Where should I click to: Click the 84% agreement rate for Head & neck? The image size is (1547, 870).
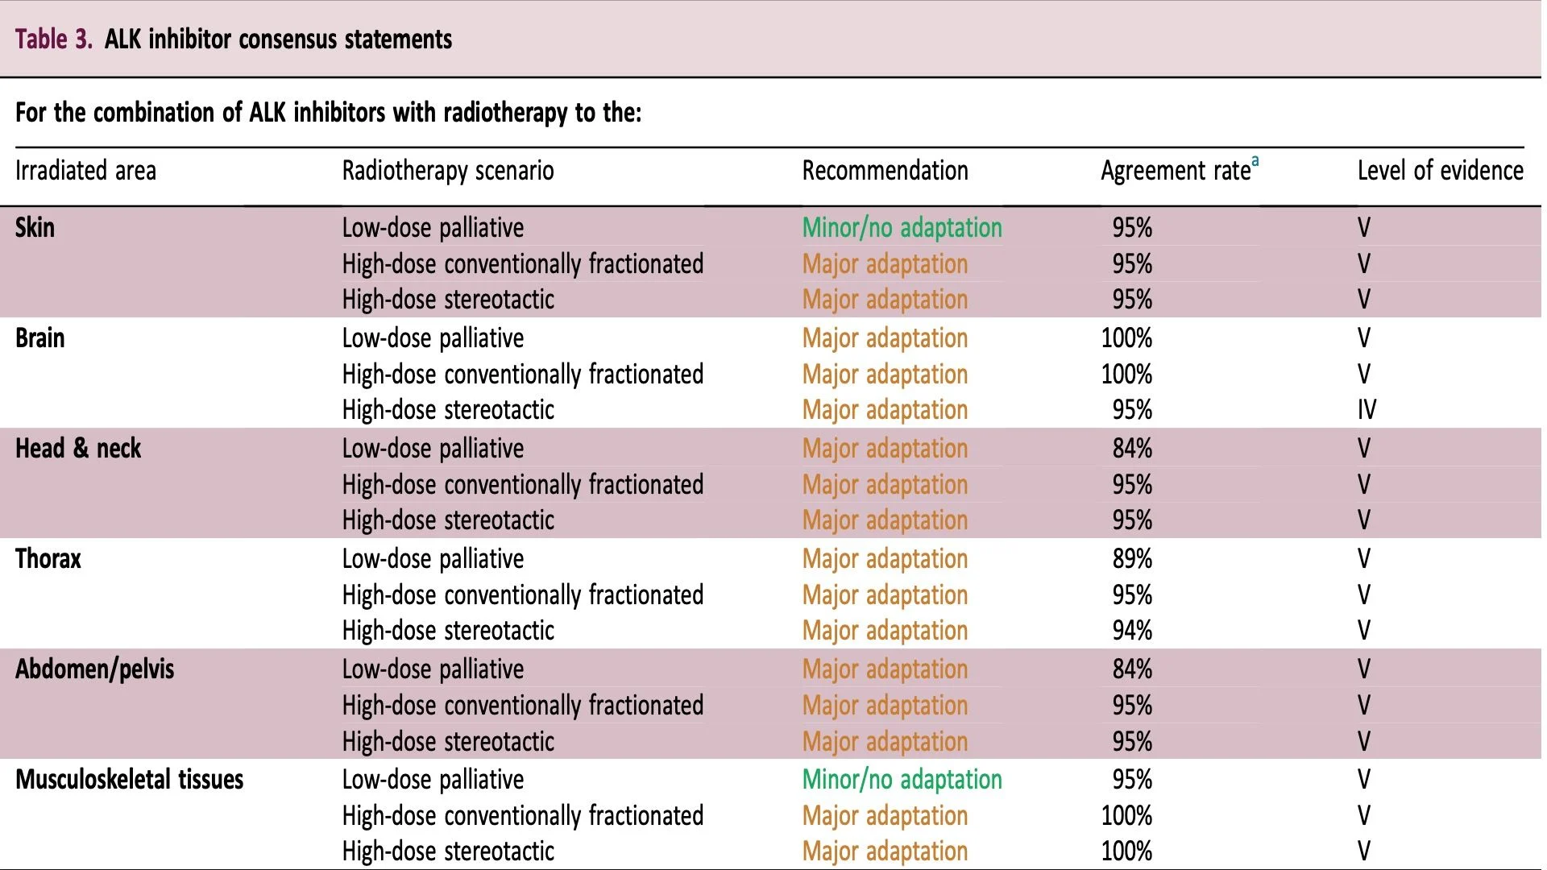(x=1132, y=449)
